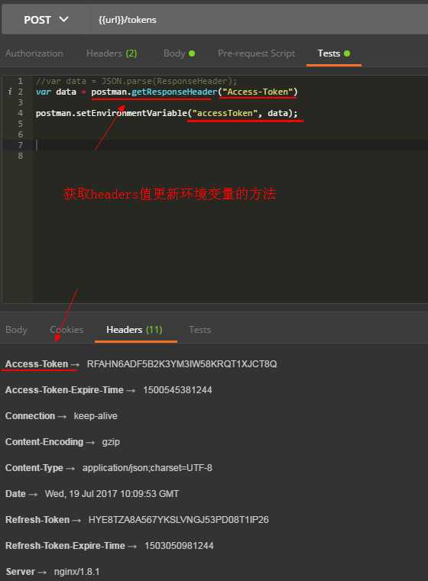Select the Access-Token header name

pyautogui.click(x=37, y=364)
